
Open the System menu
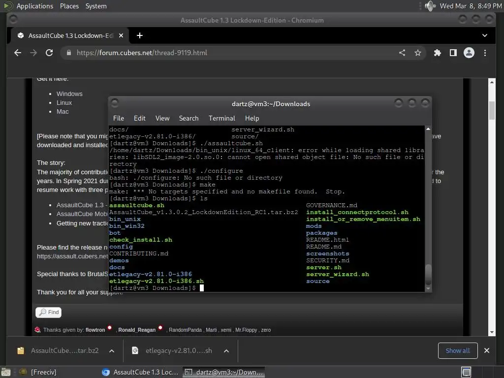[96, 6]
